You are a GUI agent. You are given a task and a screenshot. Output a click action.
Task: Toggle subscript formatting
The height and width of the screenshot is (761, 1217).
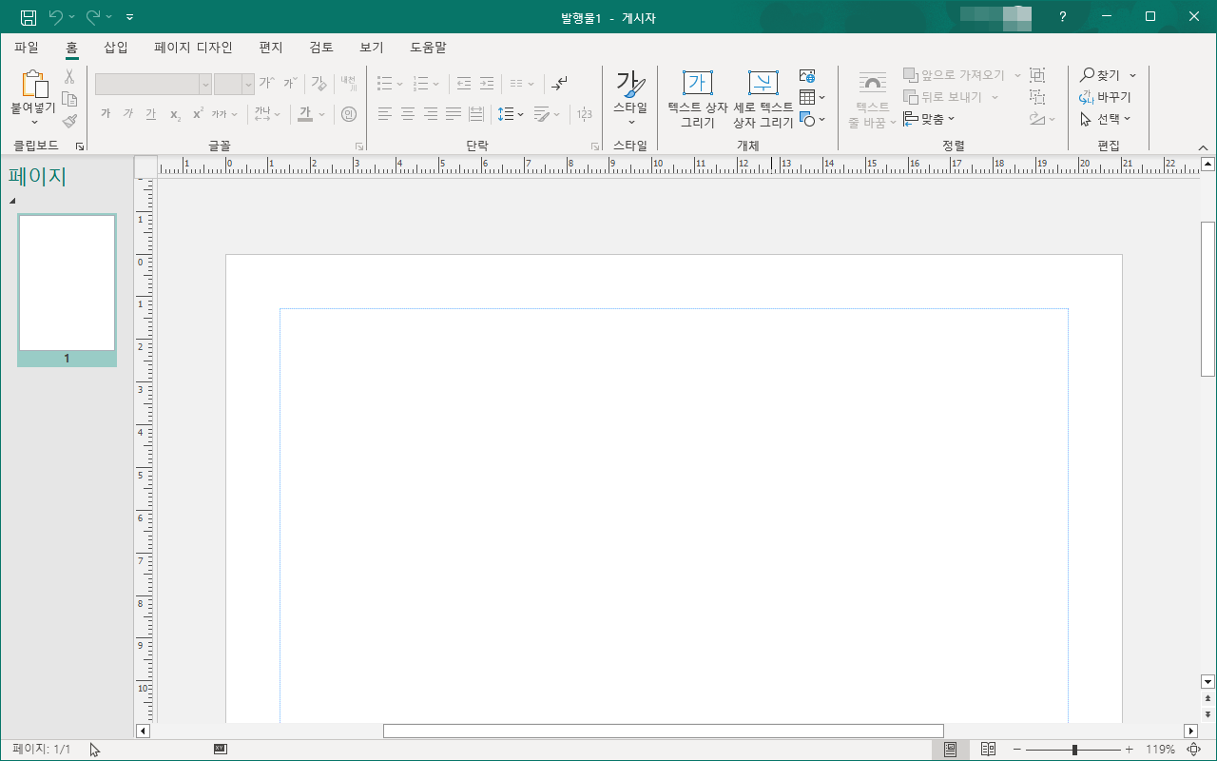click(175, 114)
